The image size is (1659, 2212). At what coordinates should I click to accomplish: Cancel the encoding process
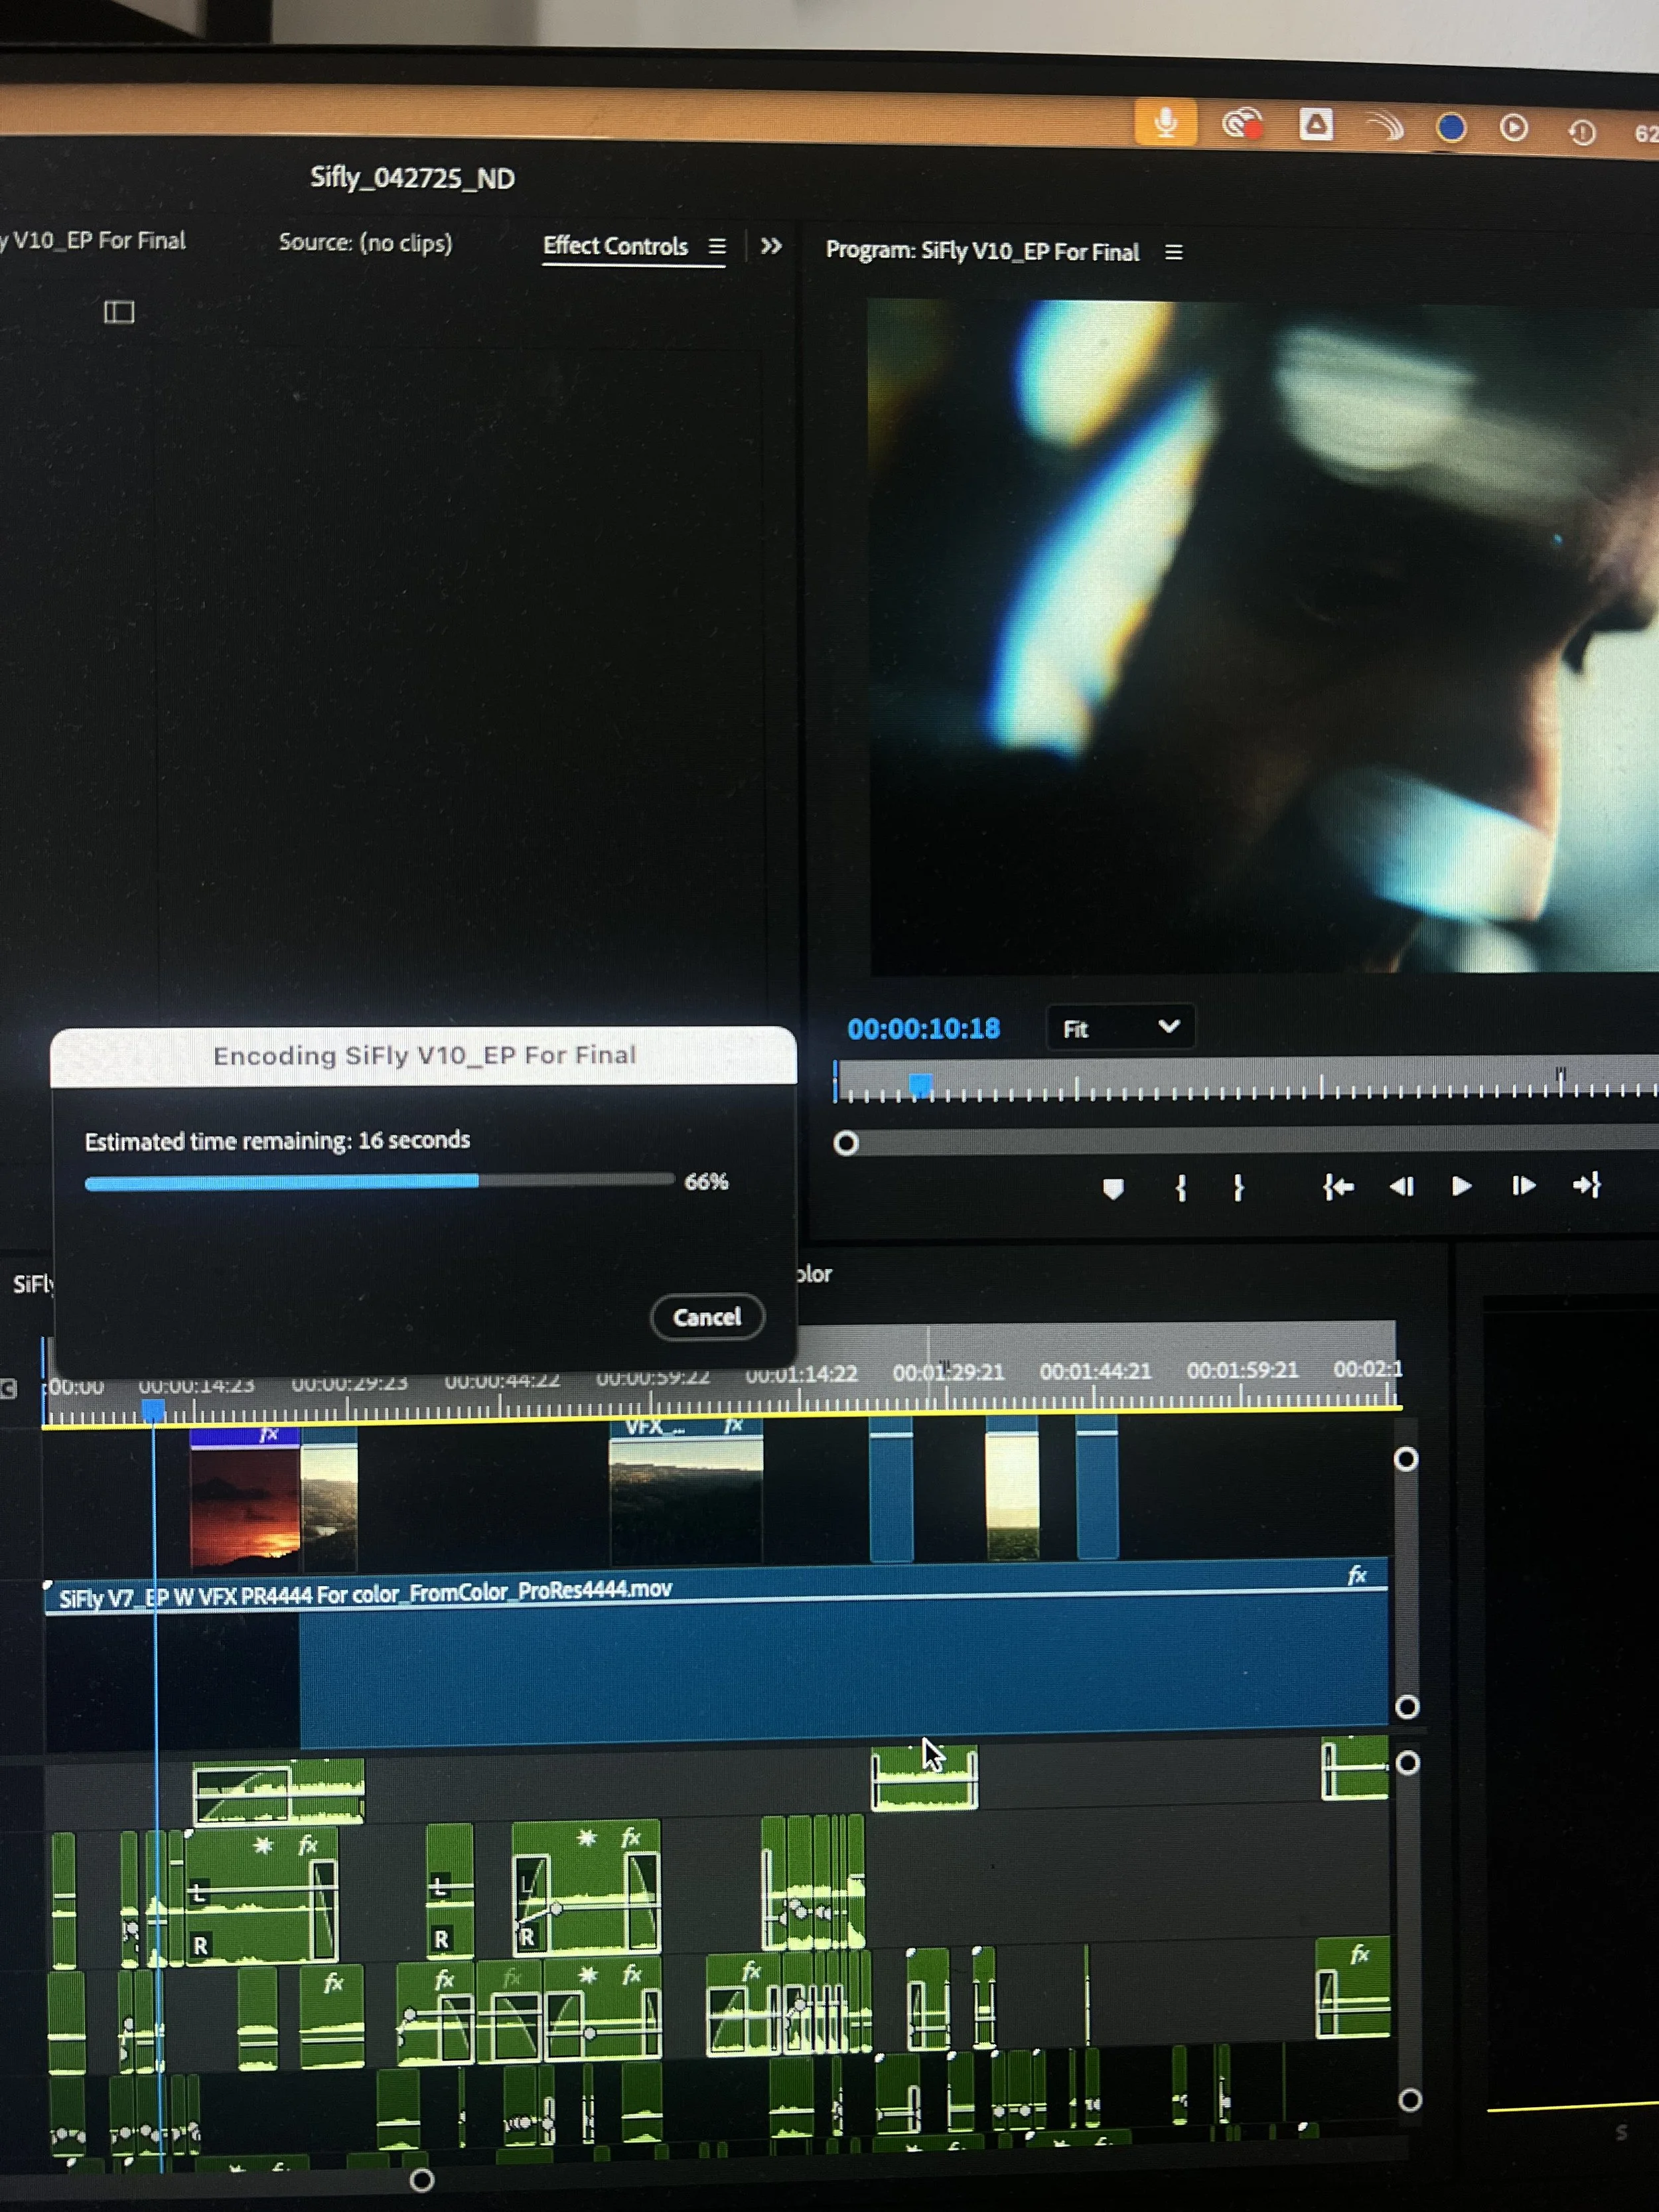pos(707,1317)
